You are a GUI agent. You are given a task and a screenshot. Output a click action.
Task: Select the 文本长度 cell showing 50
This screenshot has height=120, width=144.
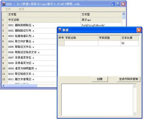click(x=130, y=43)
